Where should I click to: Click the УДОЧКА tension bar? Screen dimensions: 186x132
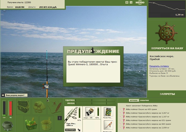coord(95,100)
